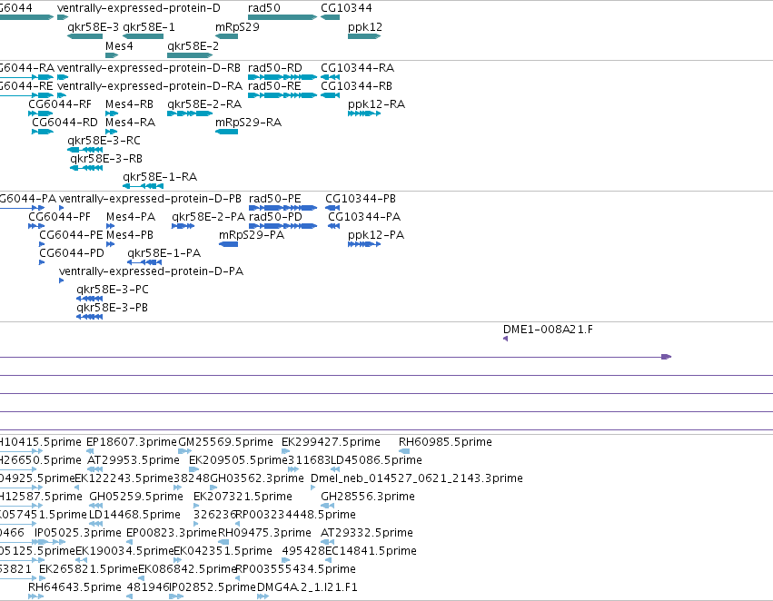Screen dimensions: 773x601
Task: Select gene label qkr58E-3
Action: pos(94,27)
